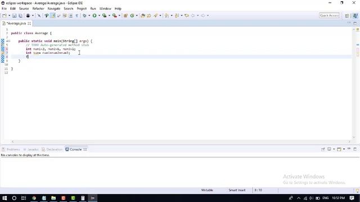Screen dimensions: 360x202
Task: Click the Search flashlight toolbar icon
Action: (156, 16)
